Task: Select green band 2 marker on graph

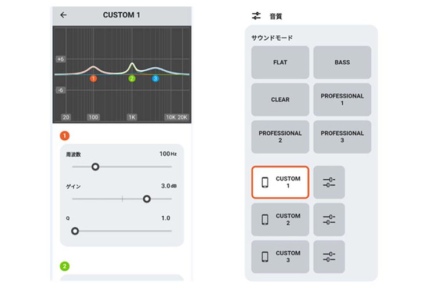Action: click(x=132, y=78)
